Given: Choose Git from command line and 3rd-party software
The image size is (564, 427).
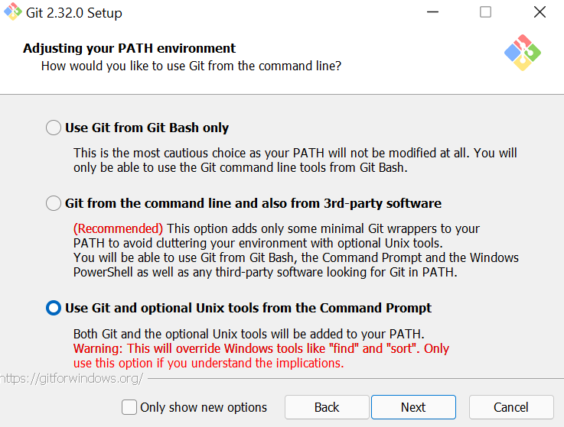Looking at the screenshot, I should coord(54,204).
